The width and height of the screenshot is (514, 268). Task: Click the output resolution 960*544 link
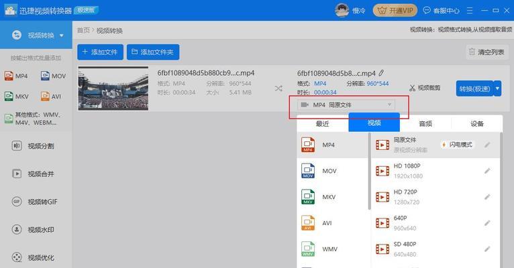pos(378,84)
